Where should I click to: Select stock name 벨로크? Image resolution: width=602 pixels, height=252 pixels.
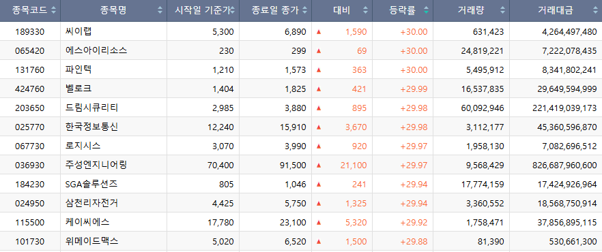point(78,89)
